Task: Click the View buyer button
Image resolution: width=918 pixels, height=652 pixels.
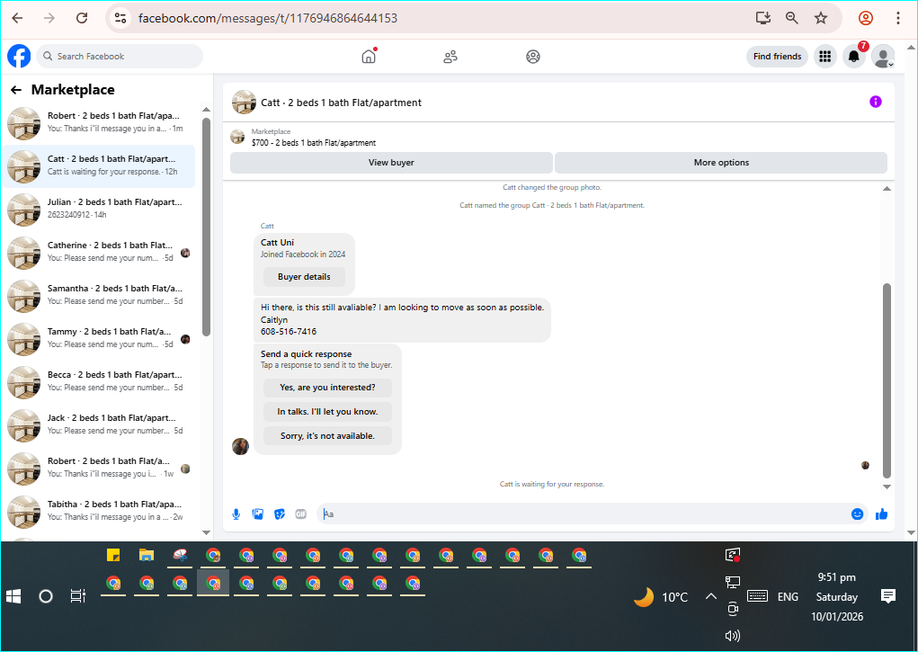Action: (x=391, y=162)
